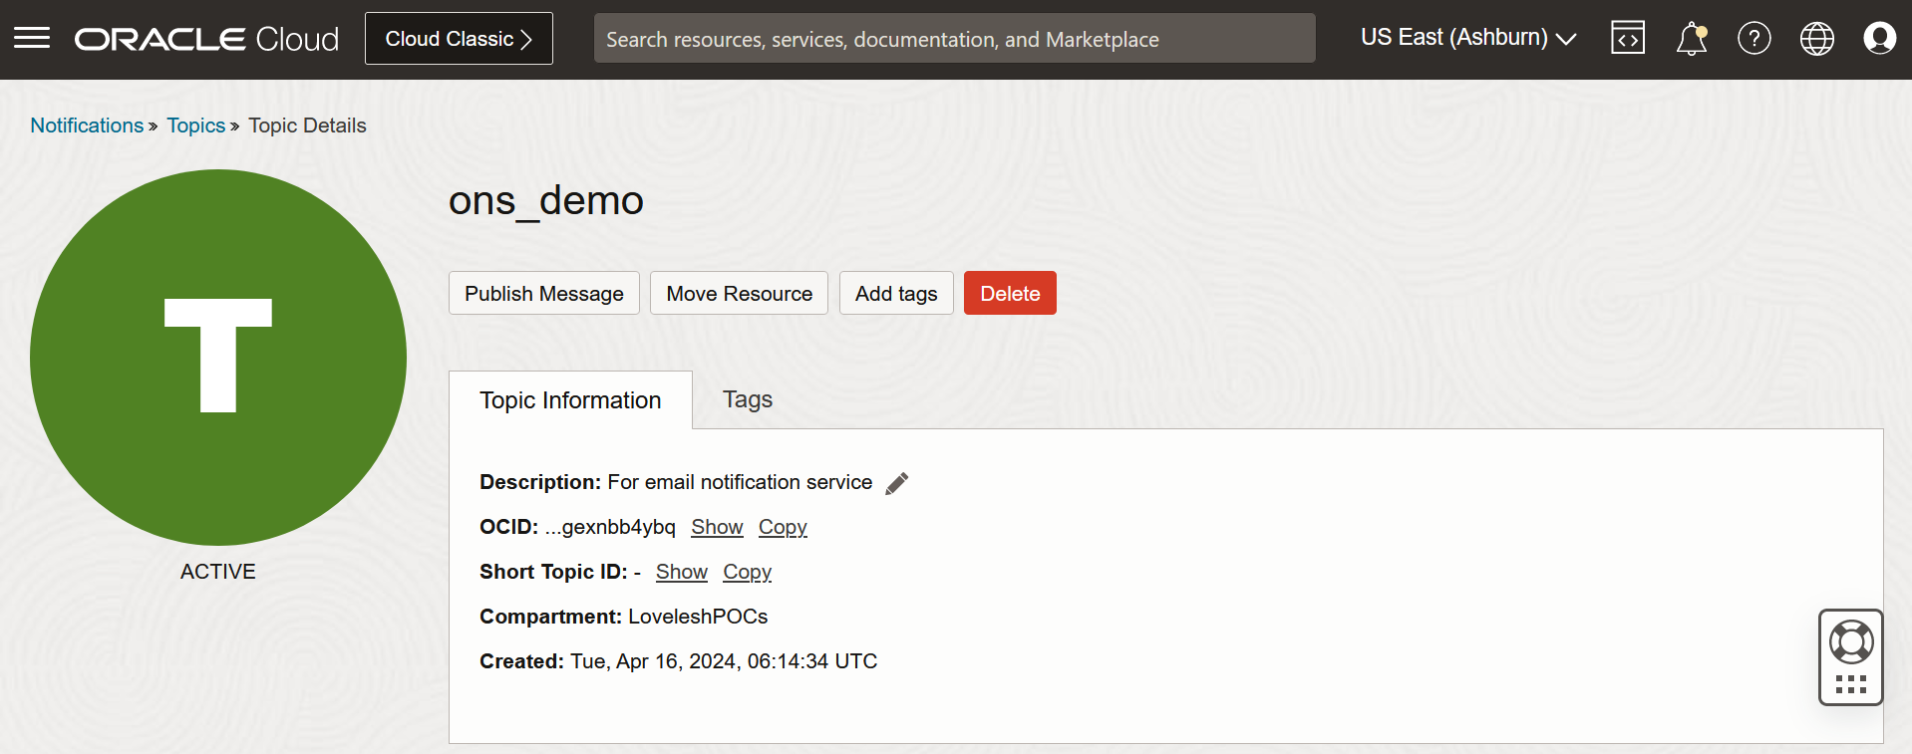The width and height of the screenshot is (1912, 754).
Task: Click the compartment name LoveleshPOCs
Action: pyautogui.click(x=698, y=617)
